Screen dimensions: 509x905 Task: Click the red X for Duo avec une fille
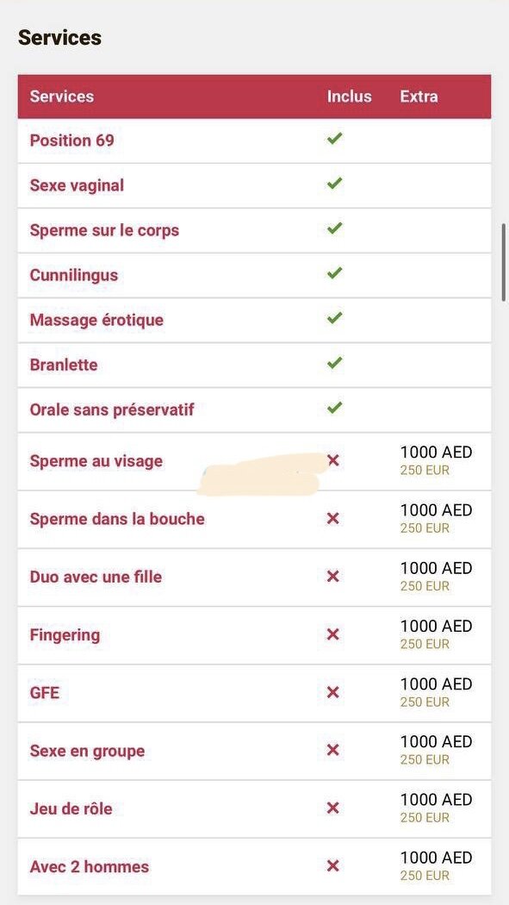(x=332, y=576)
